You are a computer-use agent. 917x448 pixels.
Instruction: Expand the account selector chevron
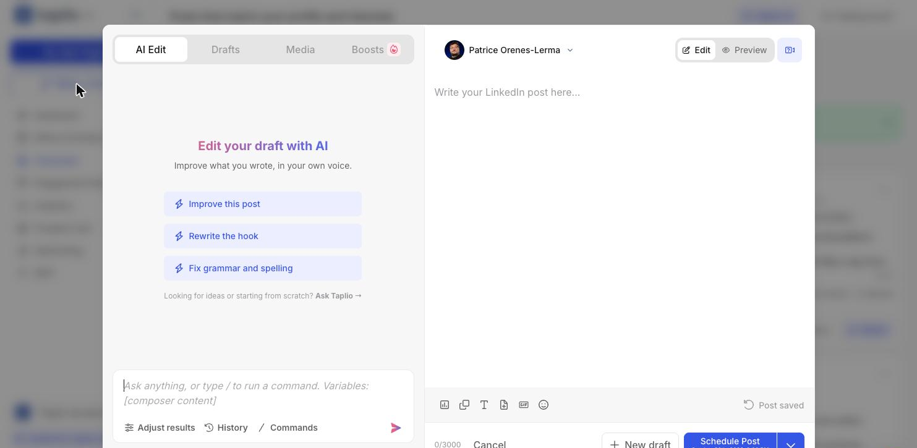tap(570, 50)
